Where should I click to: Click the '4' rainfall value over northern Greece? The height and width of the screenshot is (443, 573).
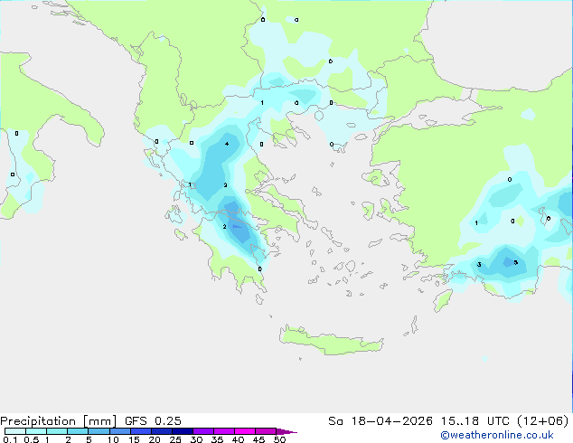[x=227, y=144]
